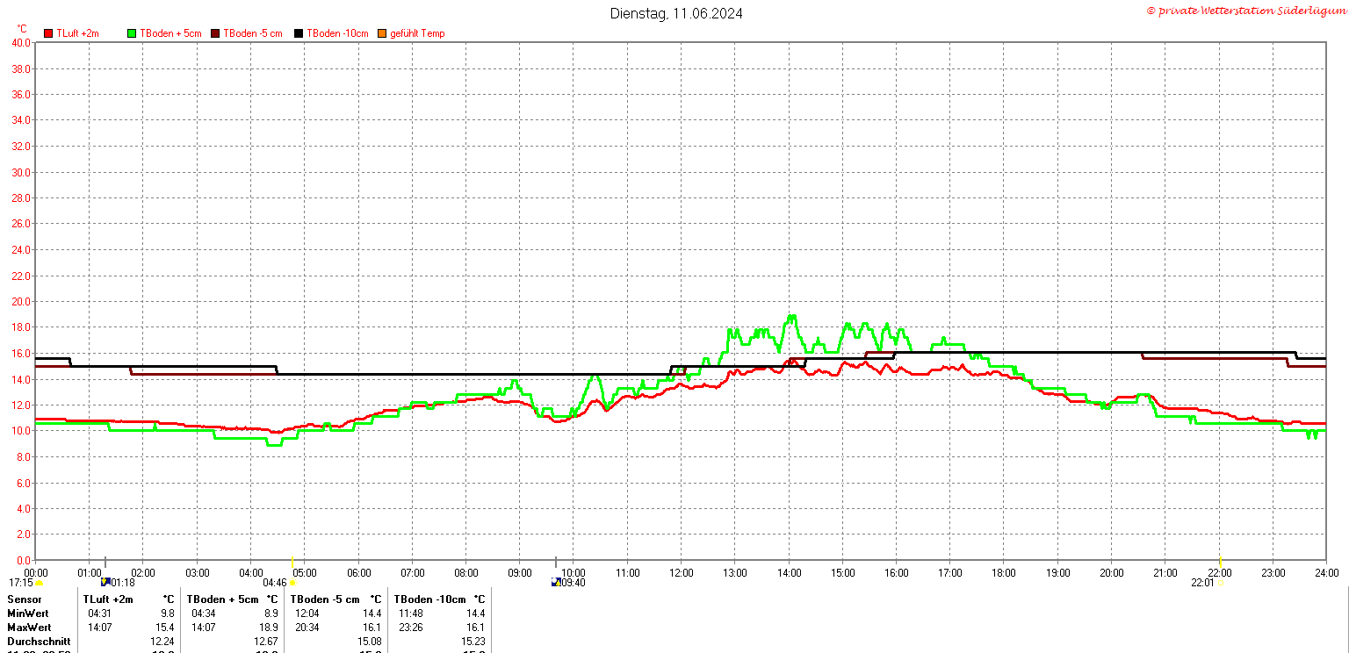Viewport: 1349px width, 653px height.
Task: Click the yellow sunset tick near 22:00
Action: pyautogui.click(x=1220, y=562)
